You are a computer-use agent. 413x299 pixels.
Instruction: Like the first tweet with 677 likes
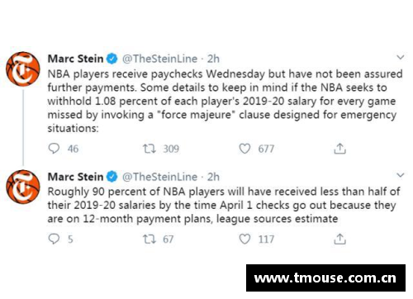coord(244,149)
